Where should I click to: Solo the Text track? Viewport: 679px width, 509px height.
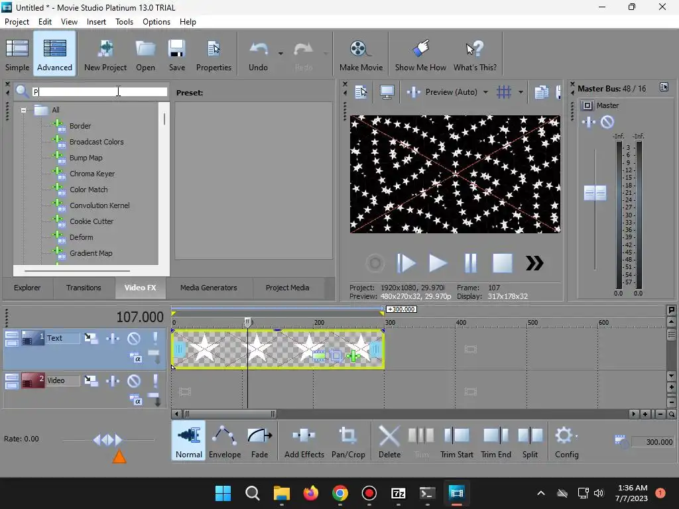pyautogui.click(x=155, y=338)
